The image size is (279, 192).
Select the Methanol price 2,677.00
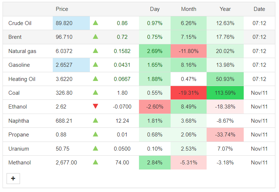[66, 163]
